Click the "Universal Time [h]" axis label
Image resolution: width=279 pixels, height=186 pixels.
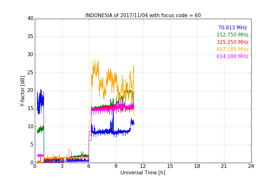click(143, 173)
